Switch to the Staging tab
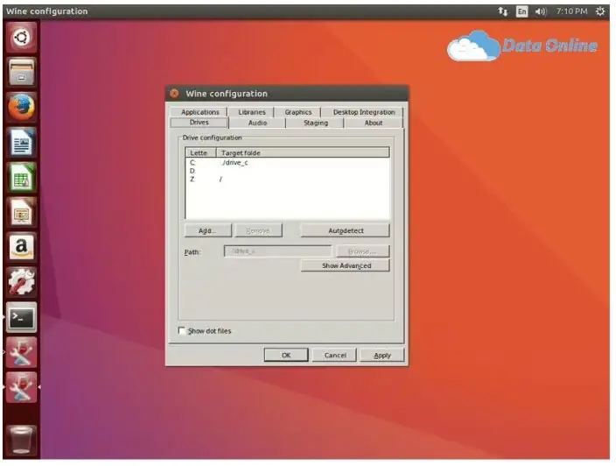Image resolution: width=616 pixels, height=466 pixels. [316, 123]
